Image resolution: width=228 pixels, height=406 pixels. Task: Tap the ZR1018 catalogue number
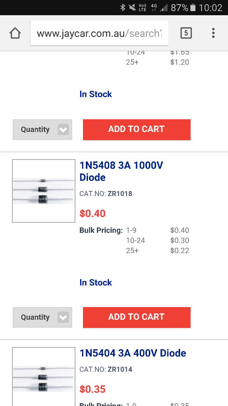coord(120,193)
